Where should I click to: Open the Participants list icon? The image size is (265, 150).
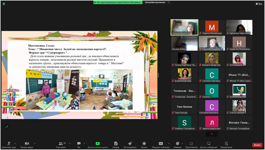[x=61, y=144]
